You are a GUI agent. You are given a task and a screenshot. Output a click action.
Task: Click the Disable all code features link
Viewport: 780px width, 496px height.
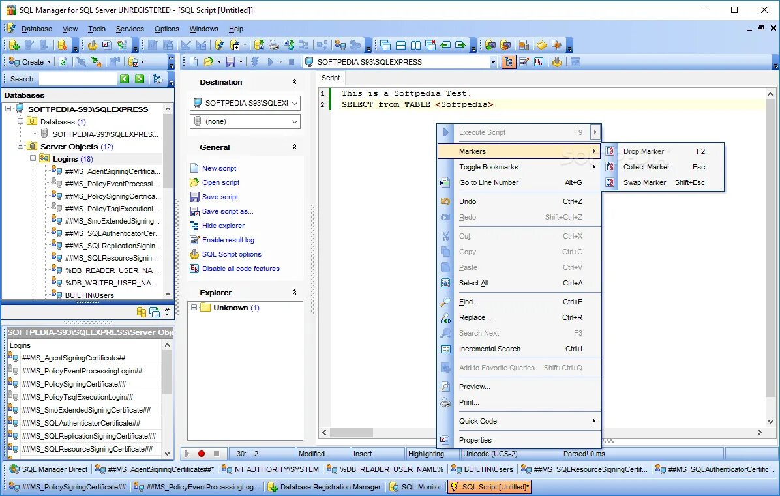point(241,269)
